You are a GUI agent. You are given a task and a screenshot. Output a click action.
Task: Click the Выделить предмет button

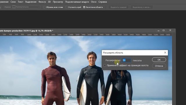[119, 7]
